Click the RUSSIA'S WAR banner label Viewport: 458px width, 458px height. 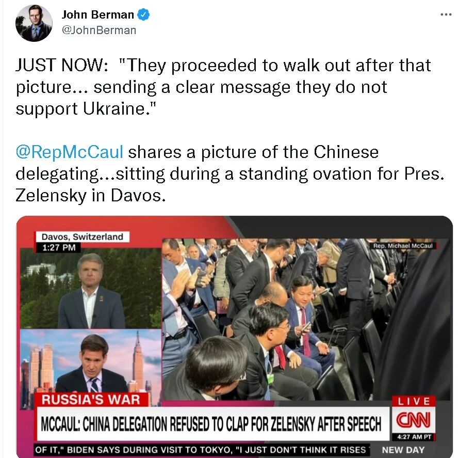(x=91, y=400)
